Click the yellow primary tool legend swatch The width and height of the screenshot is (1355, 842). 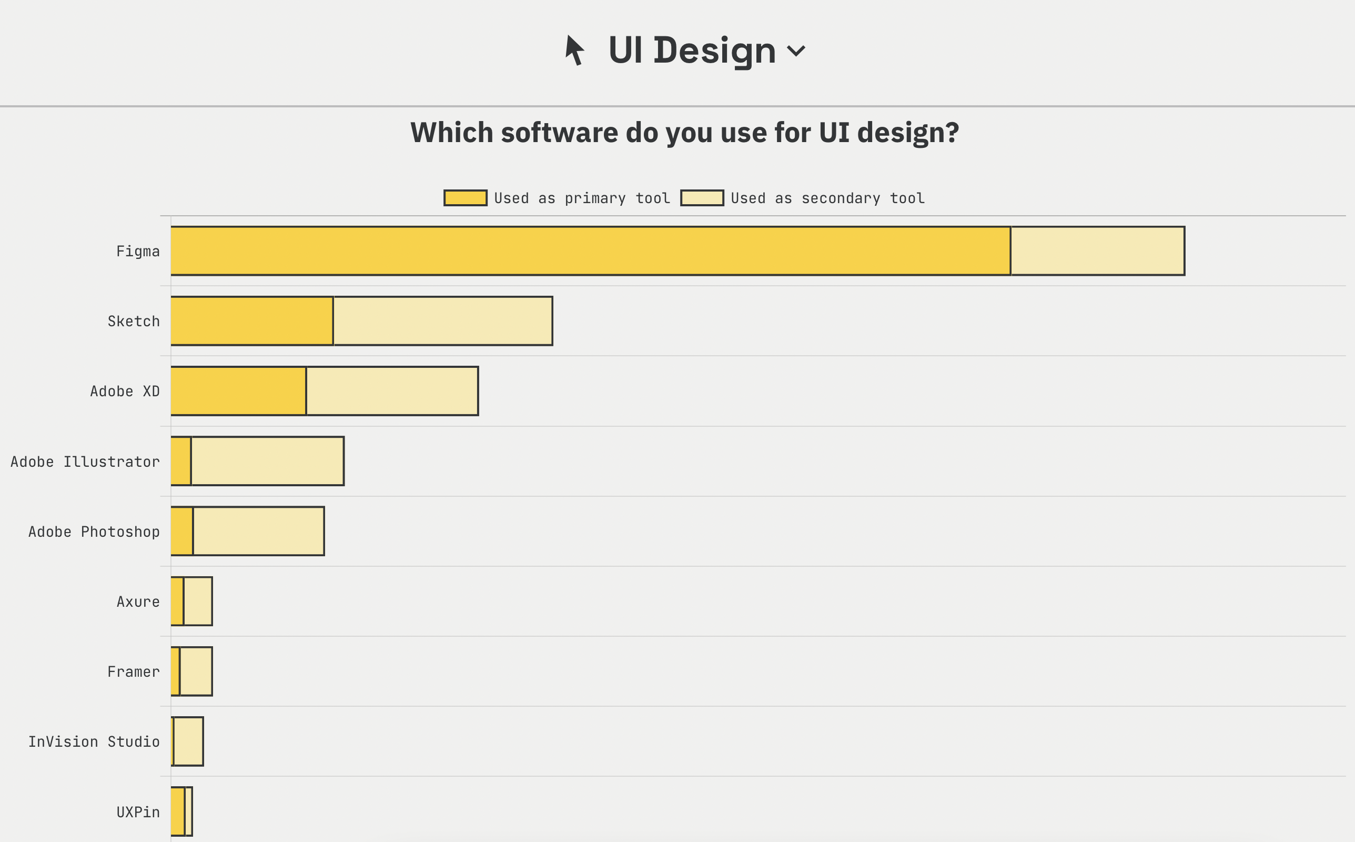click(465, 197)
